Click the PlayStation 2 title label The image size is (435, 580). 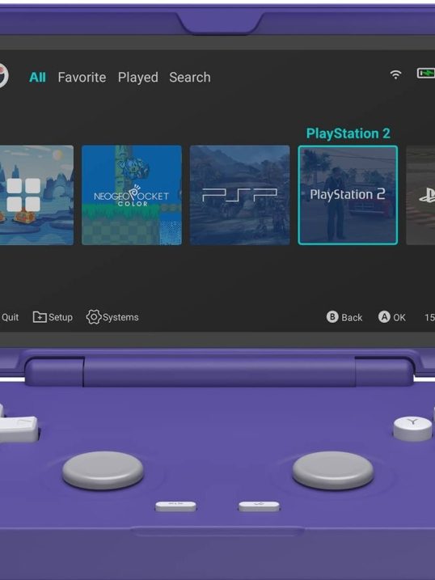point(348,133)
